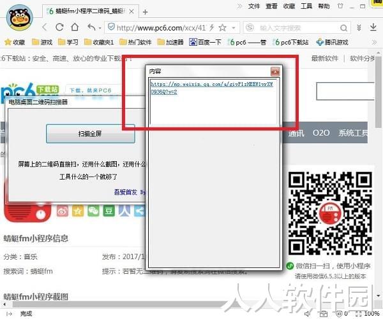
Task: Open dropdown next to undo arrow
Action: click(x=100, y=28)
